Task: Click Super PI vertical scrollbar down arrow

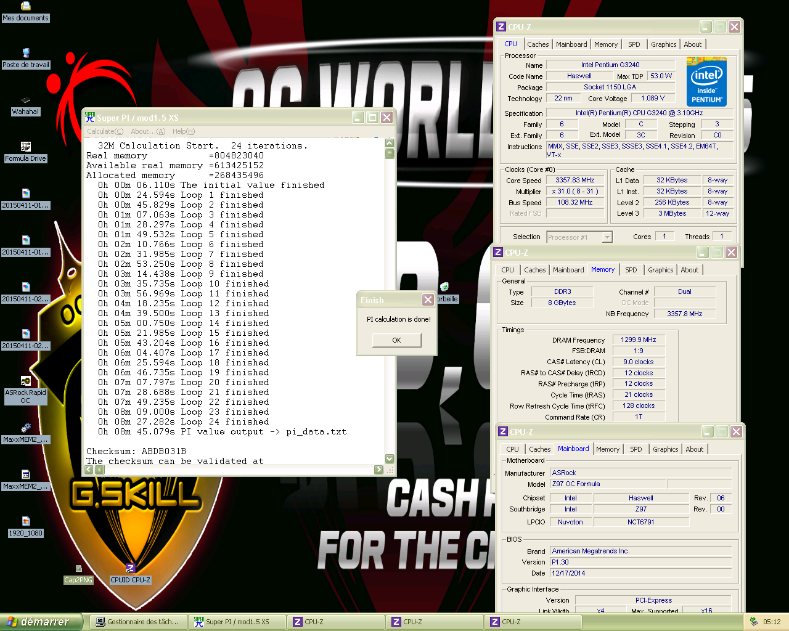Action: pyautogui.click(x=390, y=458)
